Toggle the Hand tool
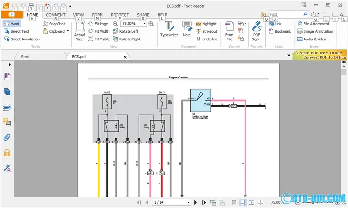Image resolution: width=348 pixels, height=208 pixels. [12, 24]
